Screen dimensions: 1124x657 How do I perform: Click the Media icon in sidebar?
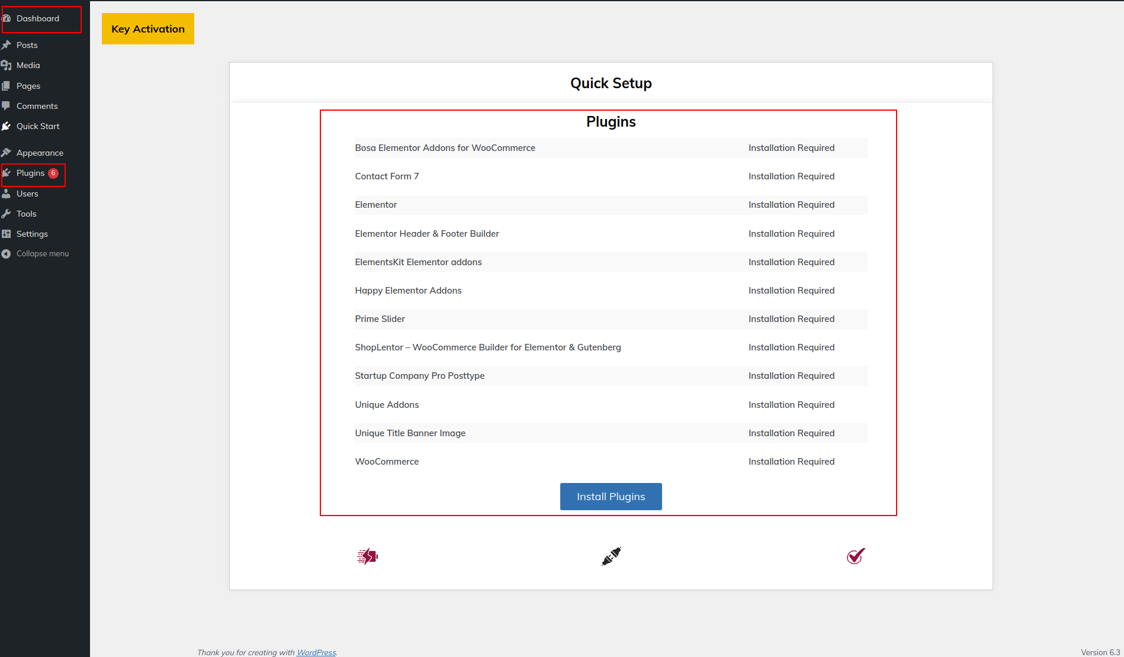point(7,65)
